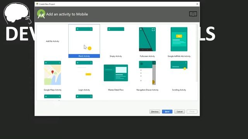Choose the Empty Activity template thumbnail
The width and height of the screenshot is (248, 139).
115,39
